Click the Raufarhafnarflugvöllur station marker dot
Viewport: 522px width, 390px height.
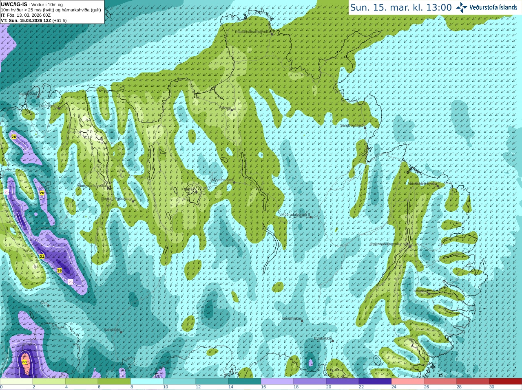point(272,34)
